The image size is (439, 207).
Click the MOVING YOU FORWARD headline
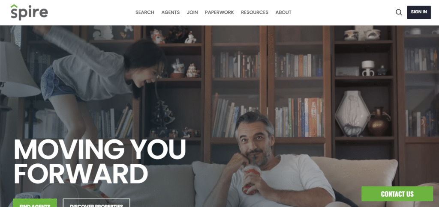pyautogui.click(x=99, y=161)
